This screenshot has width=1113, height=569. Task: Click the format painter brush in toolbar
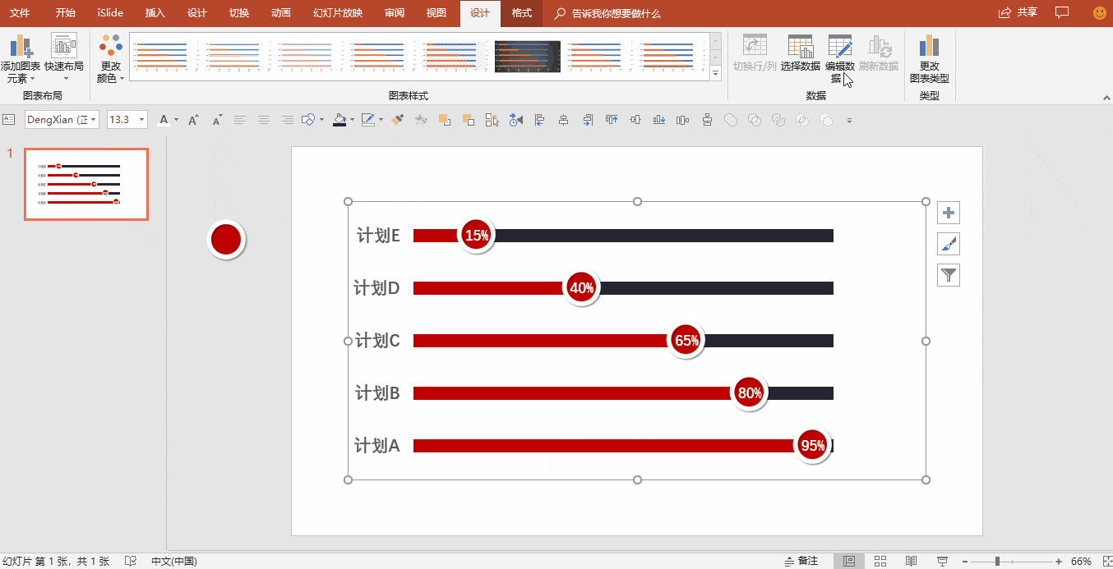(x=397, y=120)
